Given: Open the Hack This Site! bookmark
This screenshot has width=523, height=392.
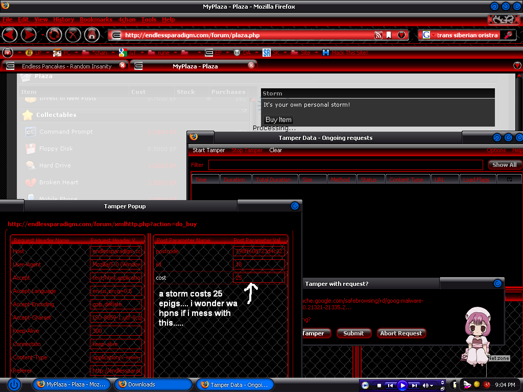Looking at the screenshot, I should point(345,53).
